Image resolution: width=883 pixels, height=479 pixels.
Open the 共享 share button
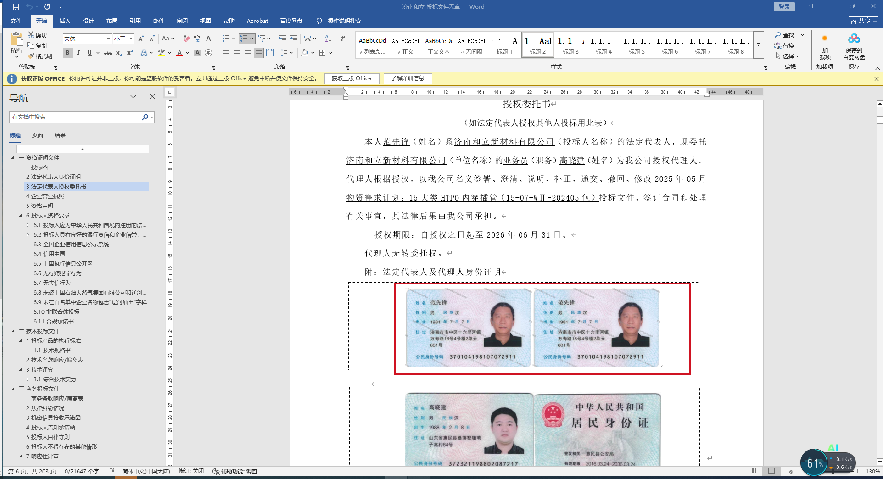(863, 21)
